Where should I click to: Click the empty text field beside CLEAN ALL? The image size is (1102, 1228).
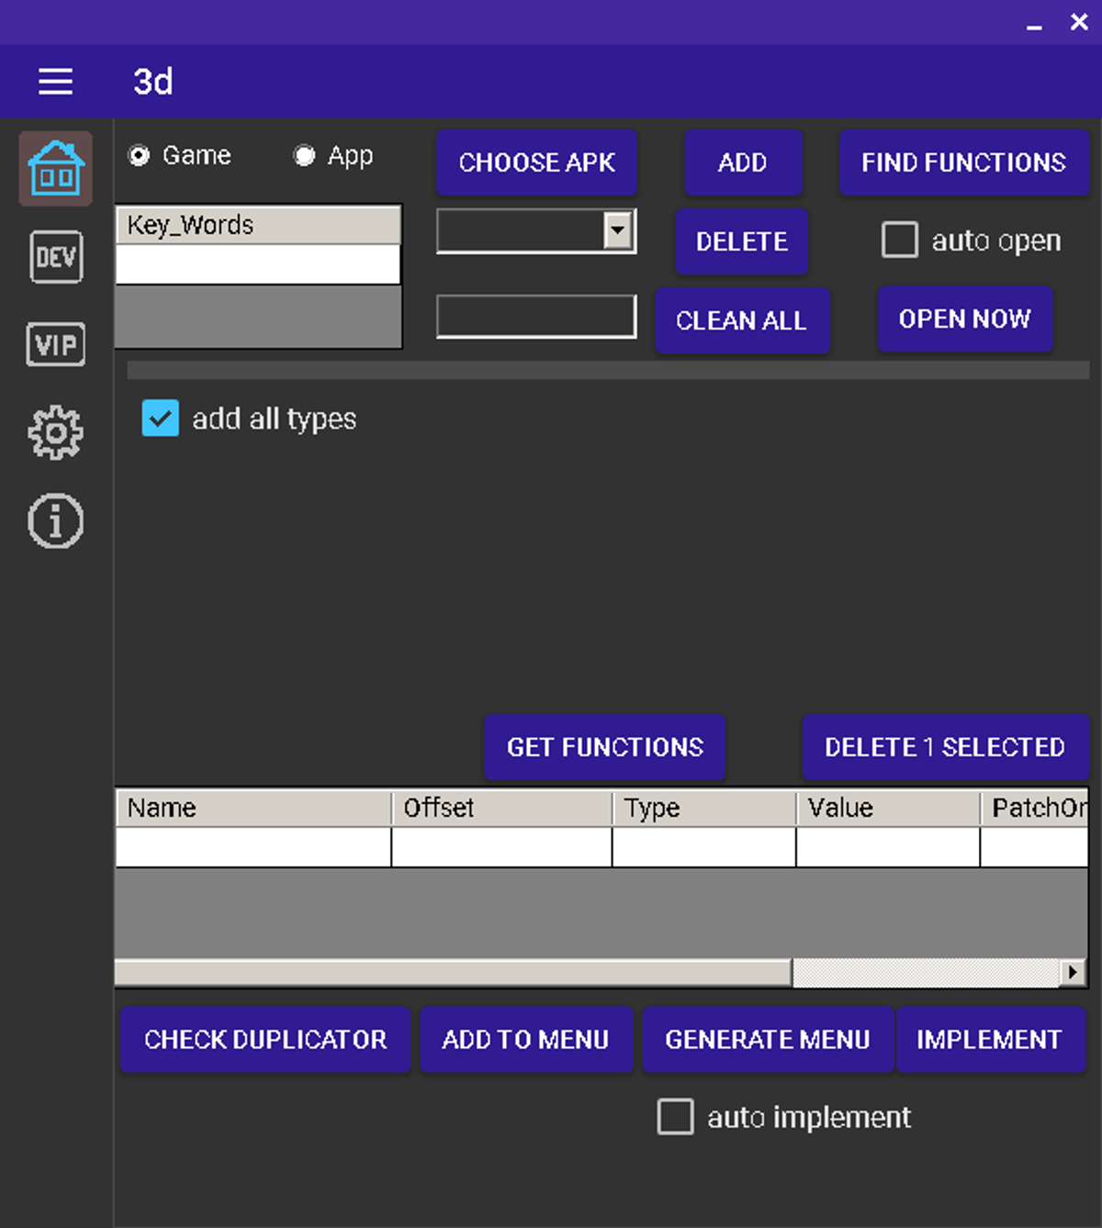click(536, 317)
